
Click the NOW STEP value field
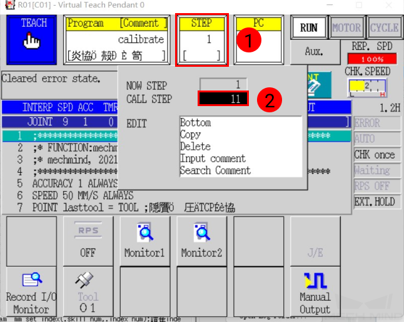(x=223, y=85)
